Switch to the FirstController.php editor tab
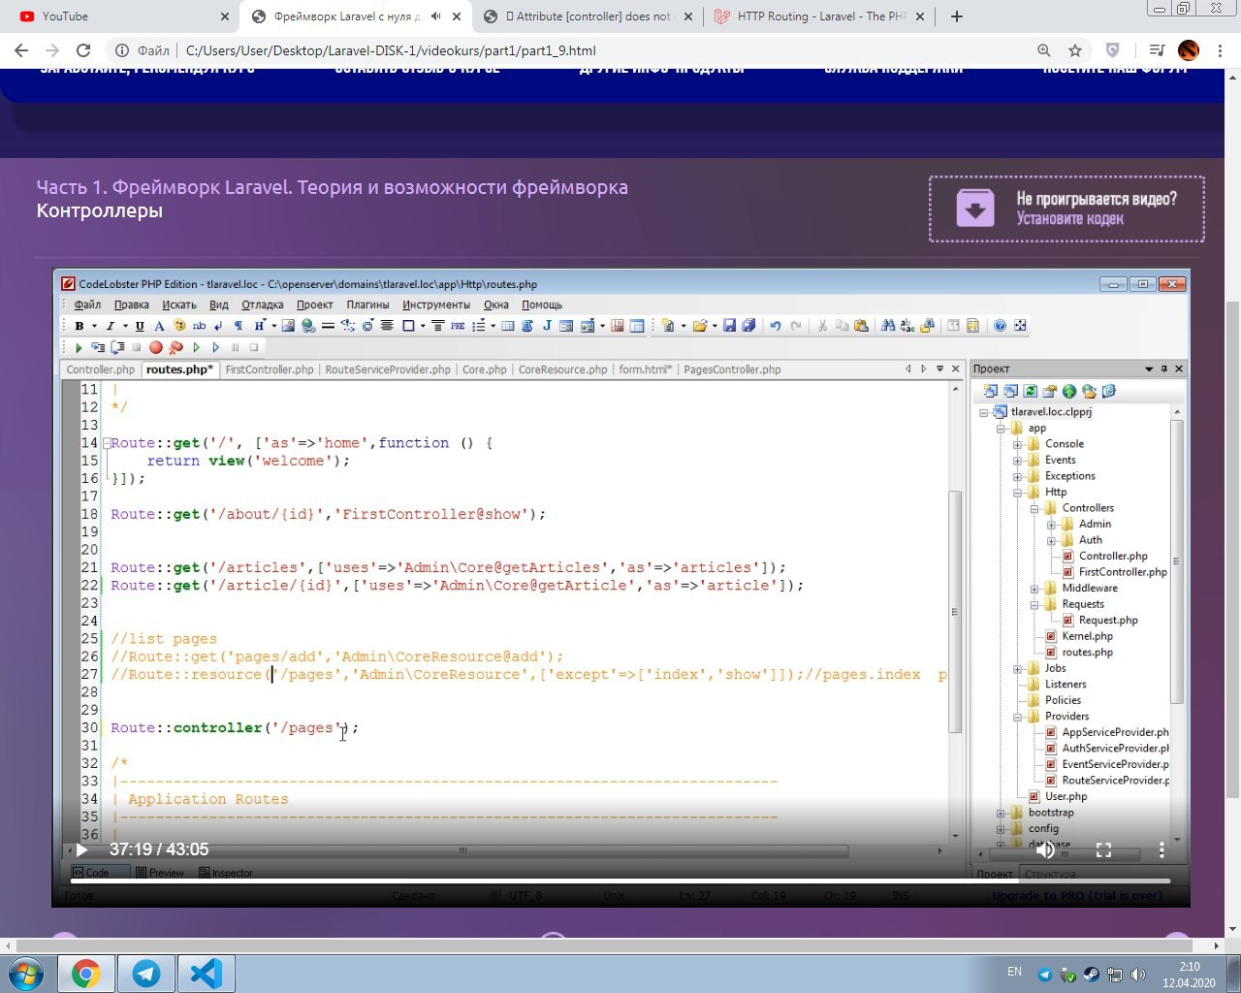 click(x=270, y=369)
